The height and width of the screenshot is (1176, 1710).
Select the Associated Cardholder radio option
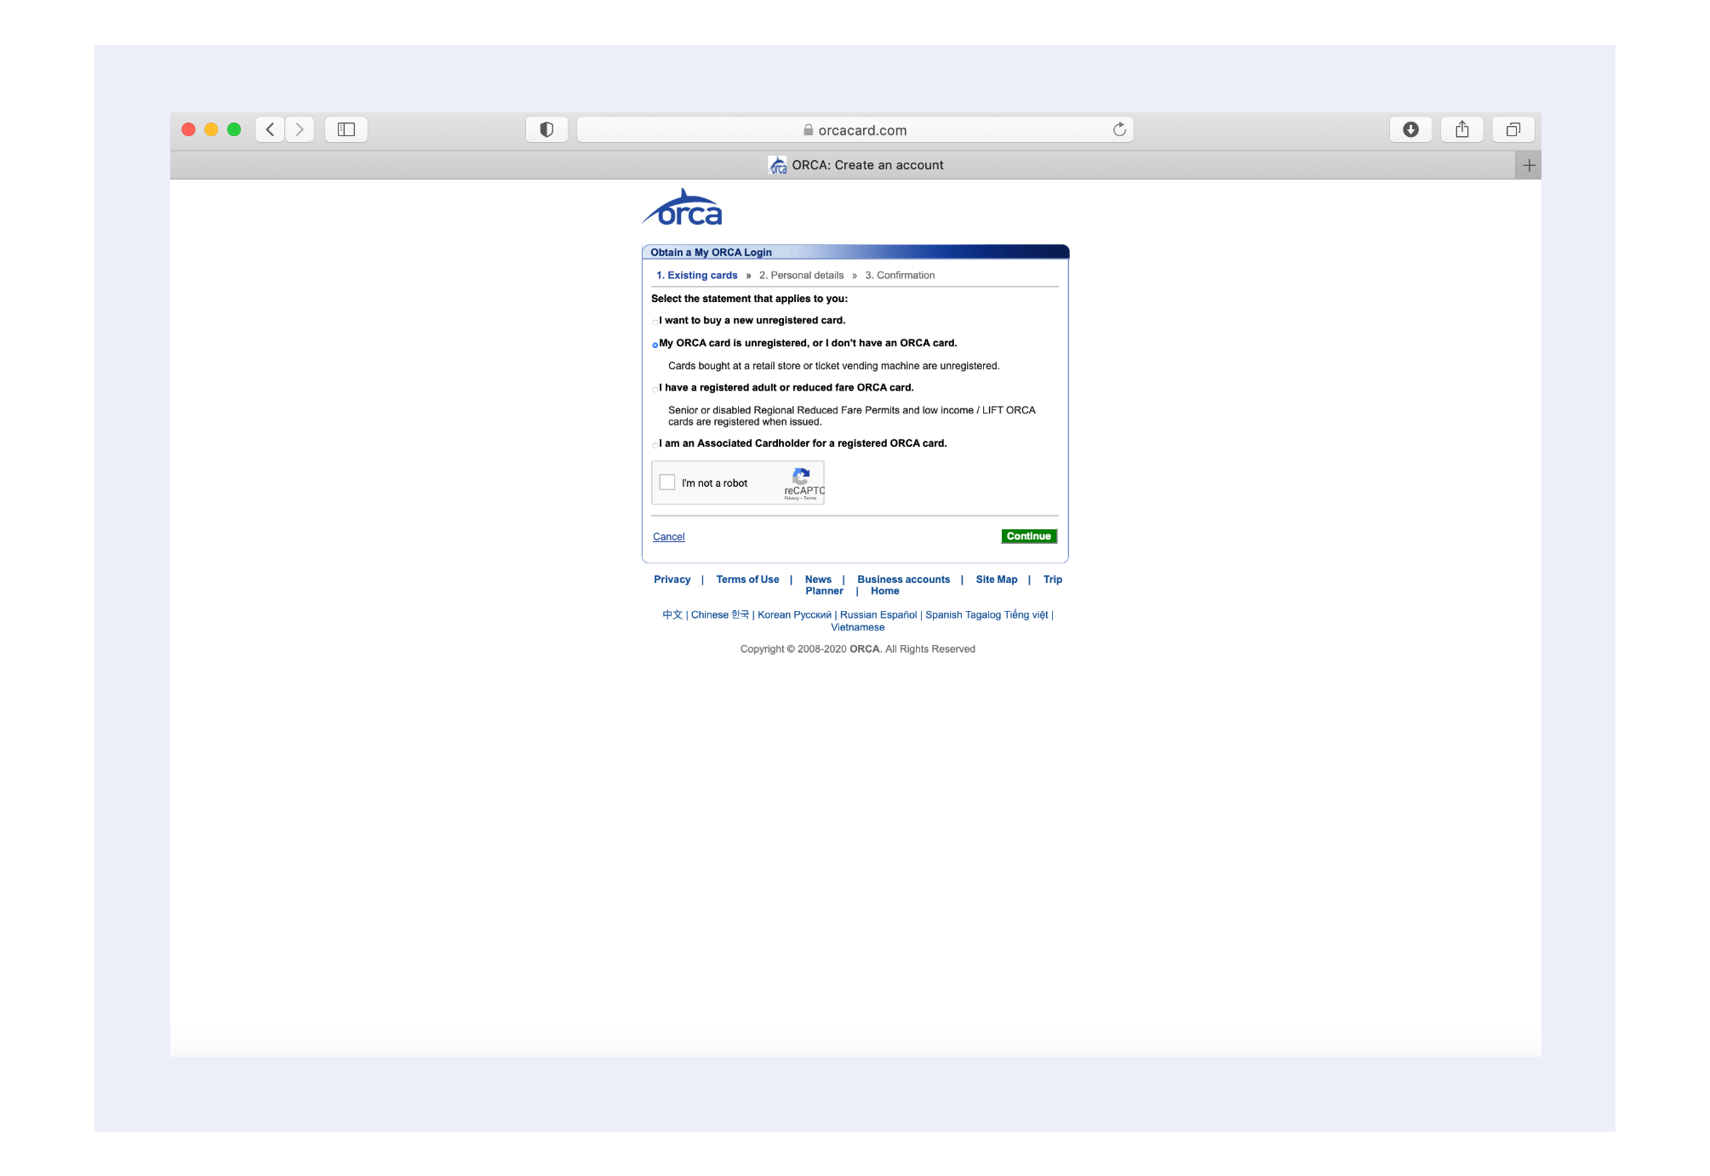[x=655, y=445]
